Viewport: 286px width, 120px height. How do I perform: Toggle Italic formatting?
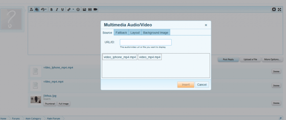click(57, 9)
